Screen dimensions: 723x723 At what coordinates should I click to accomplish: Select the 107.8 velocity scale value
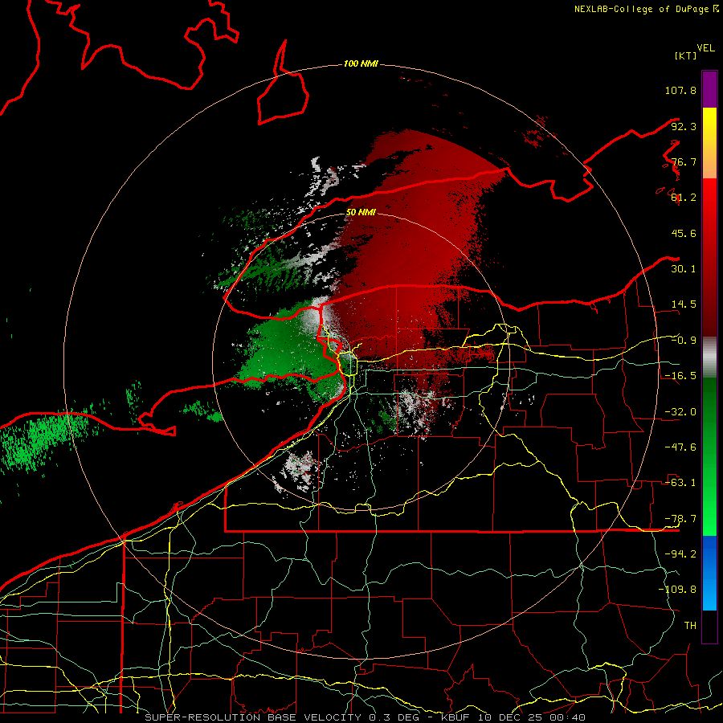coord(680,90)
